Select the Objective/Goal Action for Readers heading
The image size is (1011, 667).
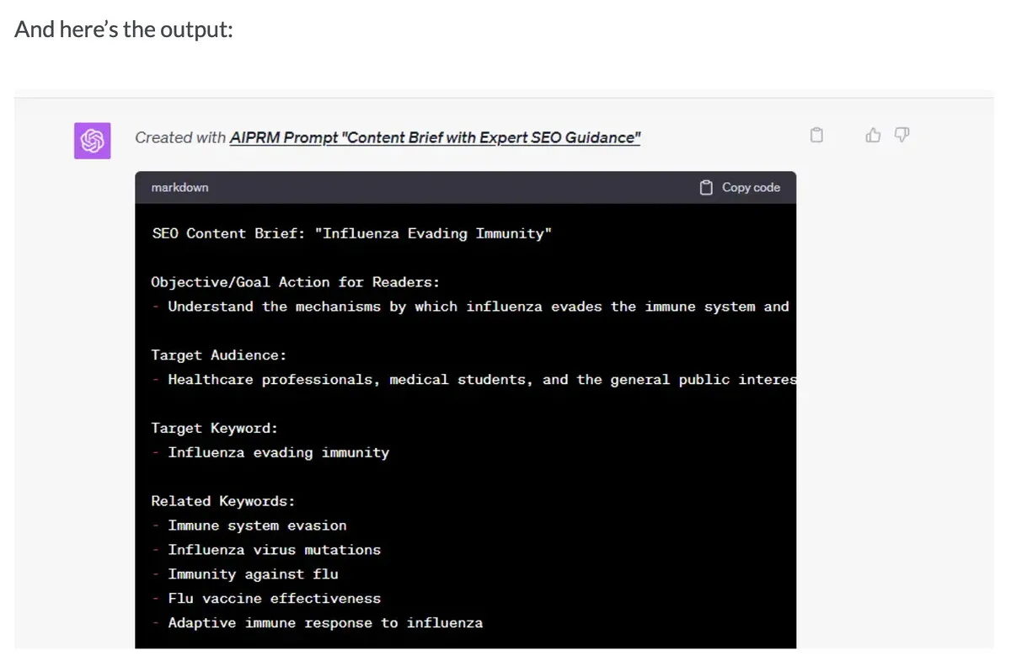coord(295,282)
